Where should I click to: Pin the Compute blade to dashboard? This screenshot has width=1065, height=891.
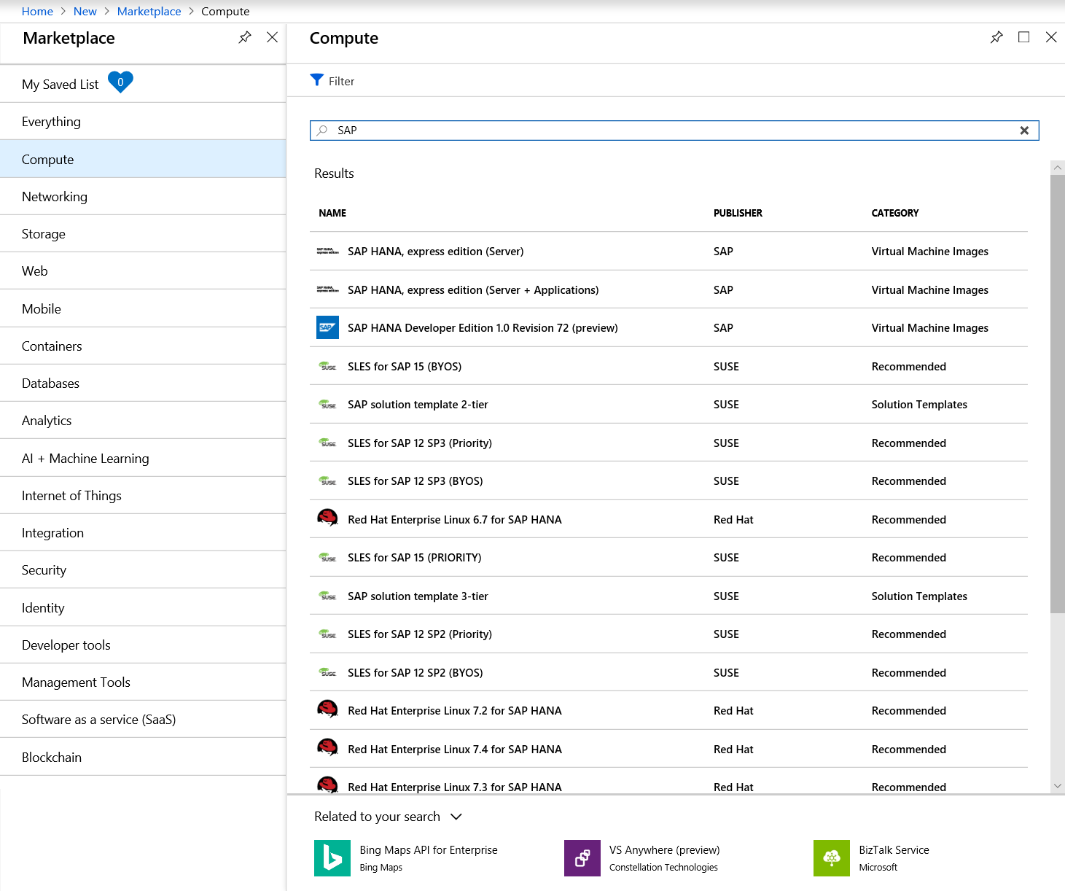[996, 37]
